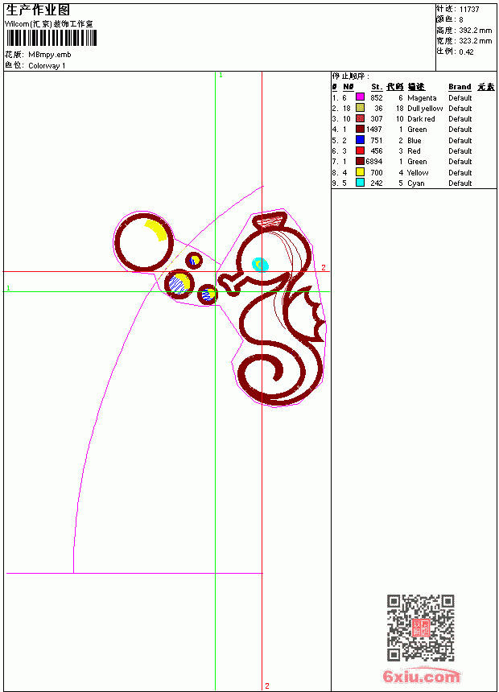
Task: Open the 6xiu.com watermark link
Action: 421,676
